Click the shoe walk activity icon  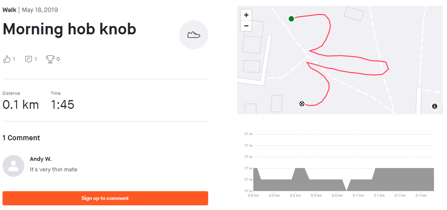point(193,35)
